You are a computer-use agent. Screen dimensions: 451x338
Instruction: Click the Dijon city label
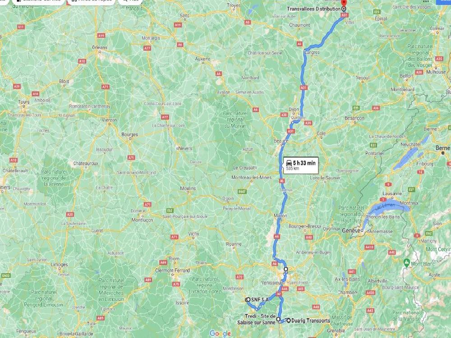tap(294, 109)
